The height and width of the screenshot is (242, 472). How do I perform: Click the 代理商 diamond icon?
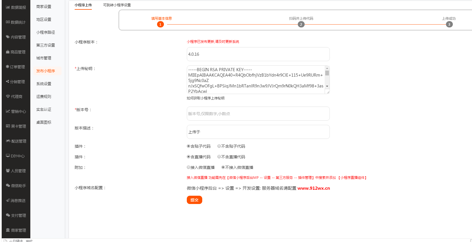point(8,97)
